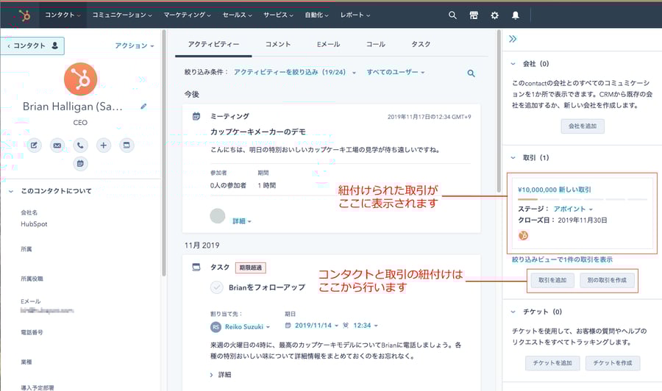
Task: Click the schedule meeting calendar icon
Action: tap(80, 164)
